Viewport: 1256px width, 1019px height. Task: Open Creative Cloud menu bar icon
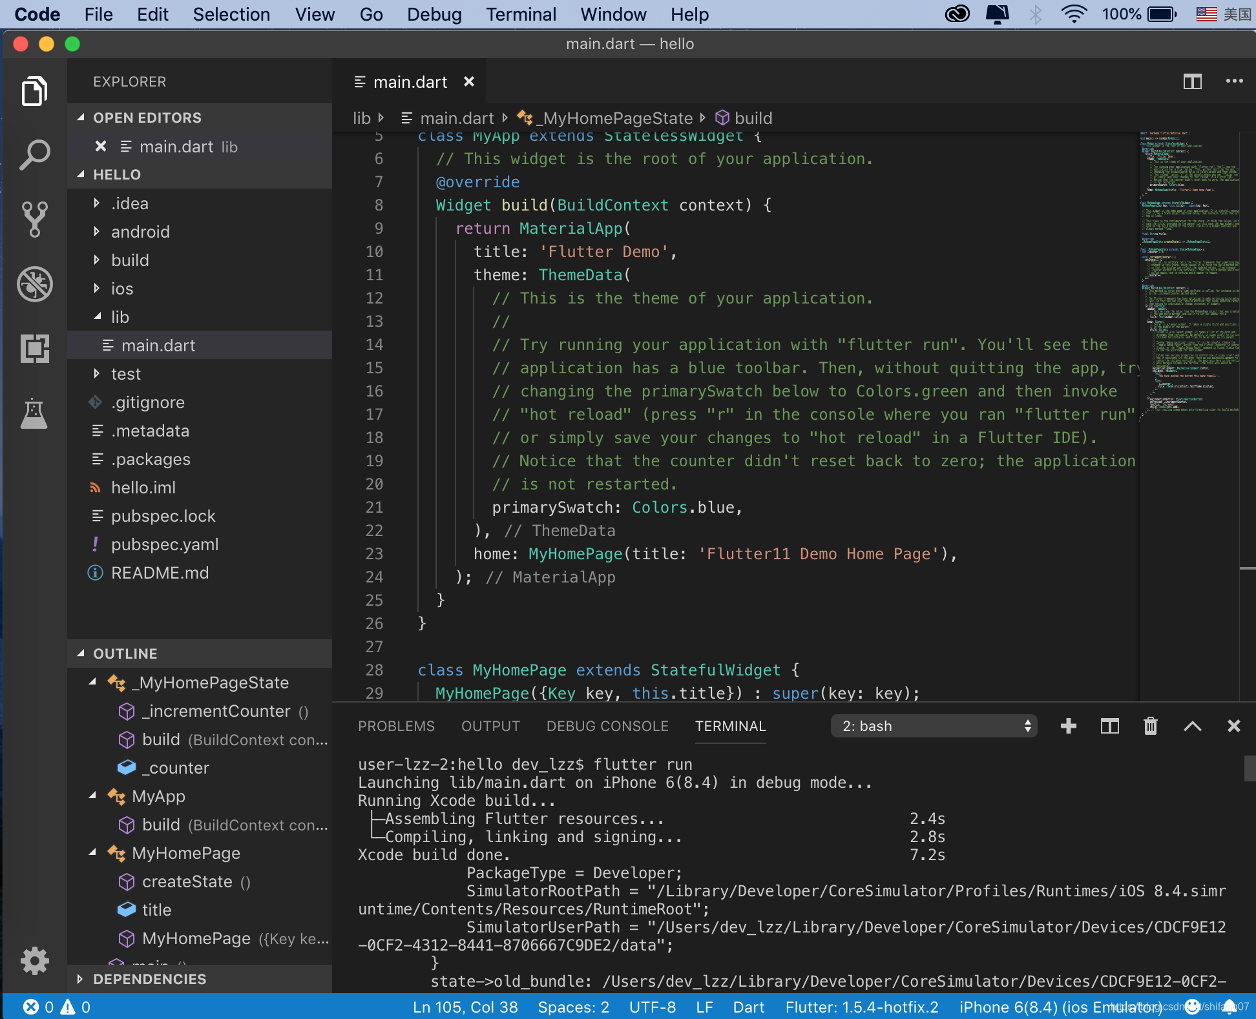pyautogui.click(x=958, y=14)
